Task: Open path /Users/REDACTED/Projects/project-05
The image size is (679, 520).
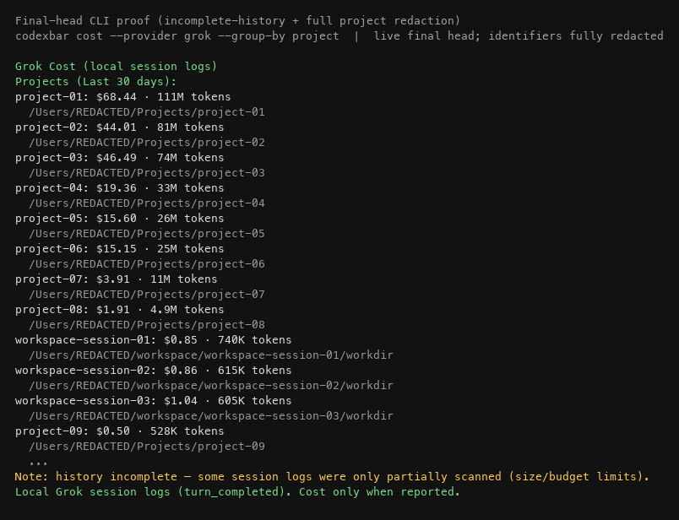Action: click(147, 234)
